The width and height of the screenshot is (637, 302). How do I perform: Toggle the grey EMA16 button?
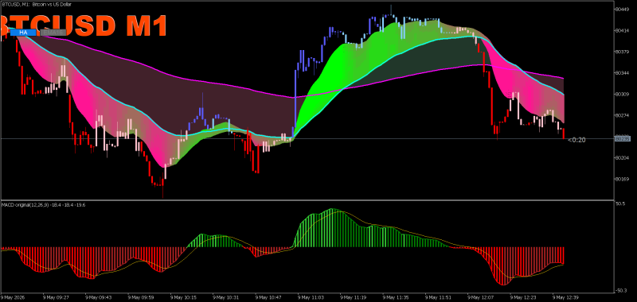(53, 32)
